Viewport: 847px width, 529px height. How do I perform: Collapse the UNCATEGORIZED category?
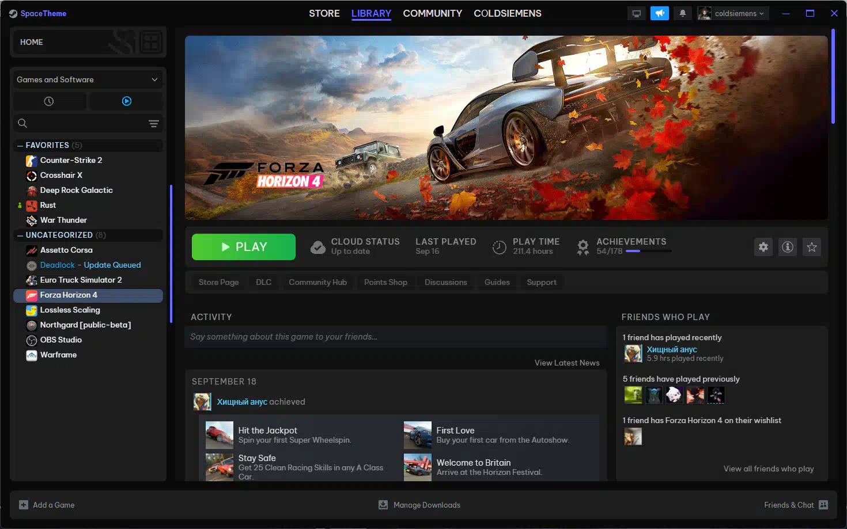click(20, 235)
